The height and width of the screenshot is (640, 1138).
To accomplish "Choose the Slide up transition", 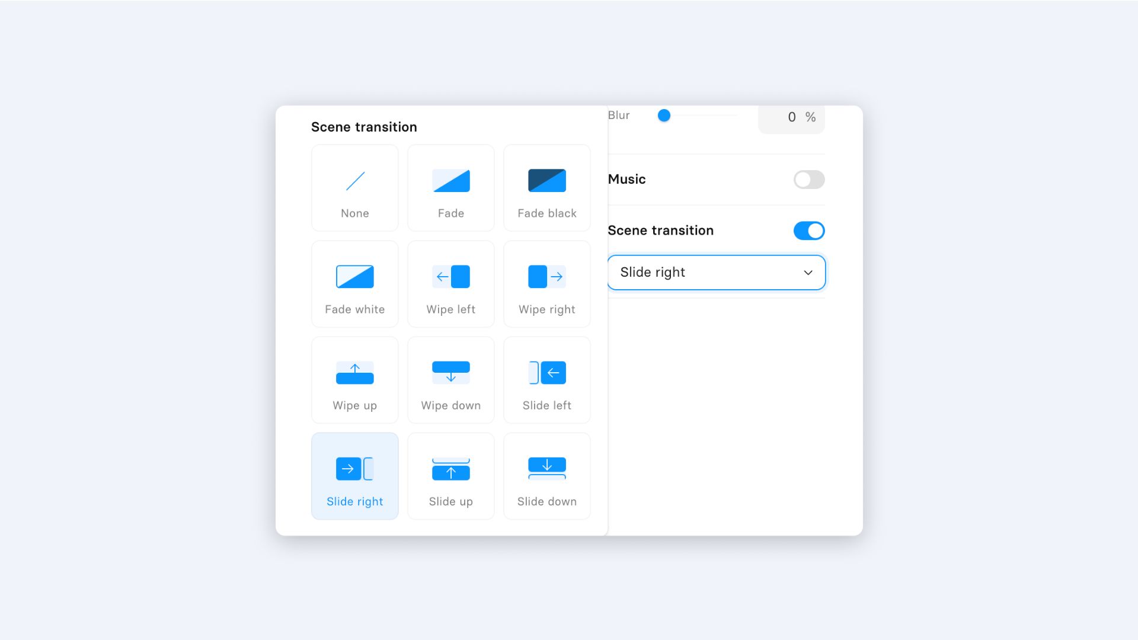I will click(450, 476).
